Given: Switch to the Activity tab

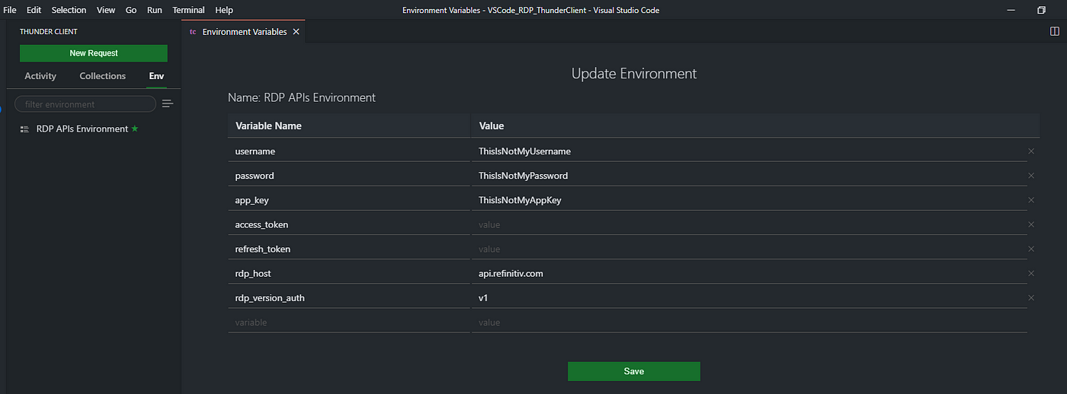Looking at the screenshot, I should tap(40, 76).
